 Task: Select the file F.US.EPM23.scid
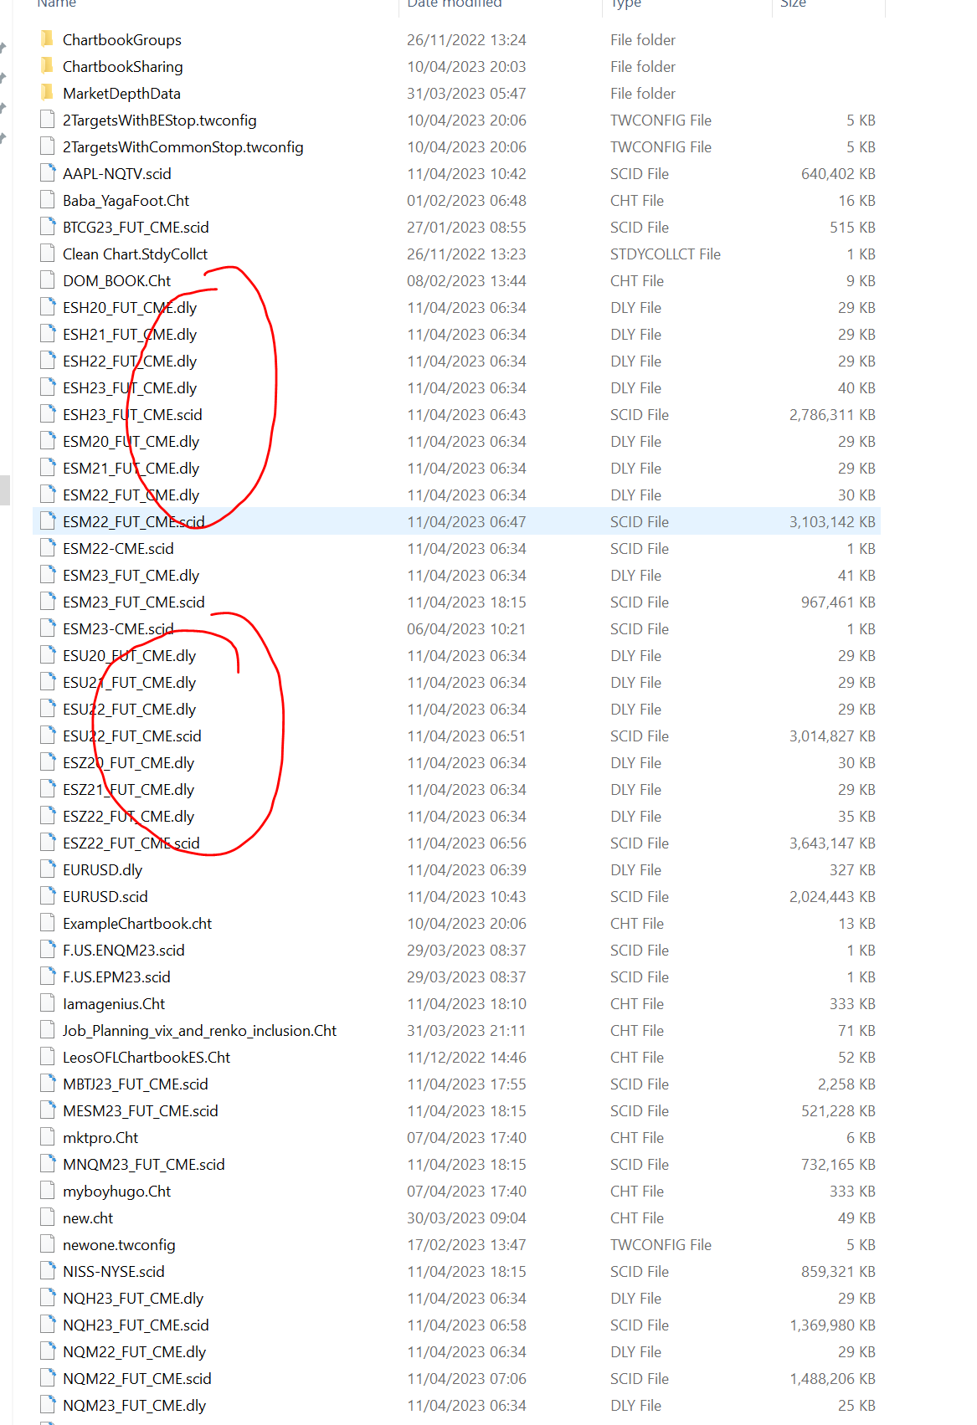(116, 976)
